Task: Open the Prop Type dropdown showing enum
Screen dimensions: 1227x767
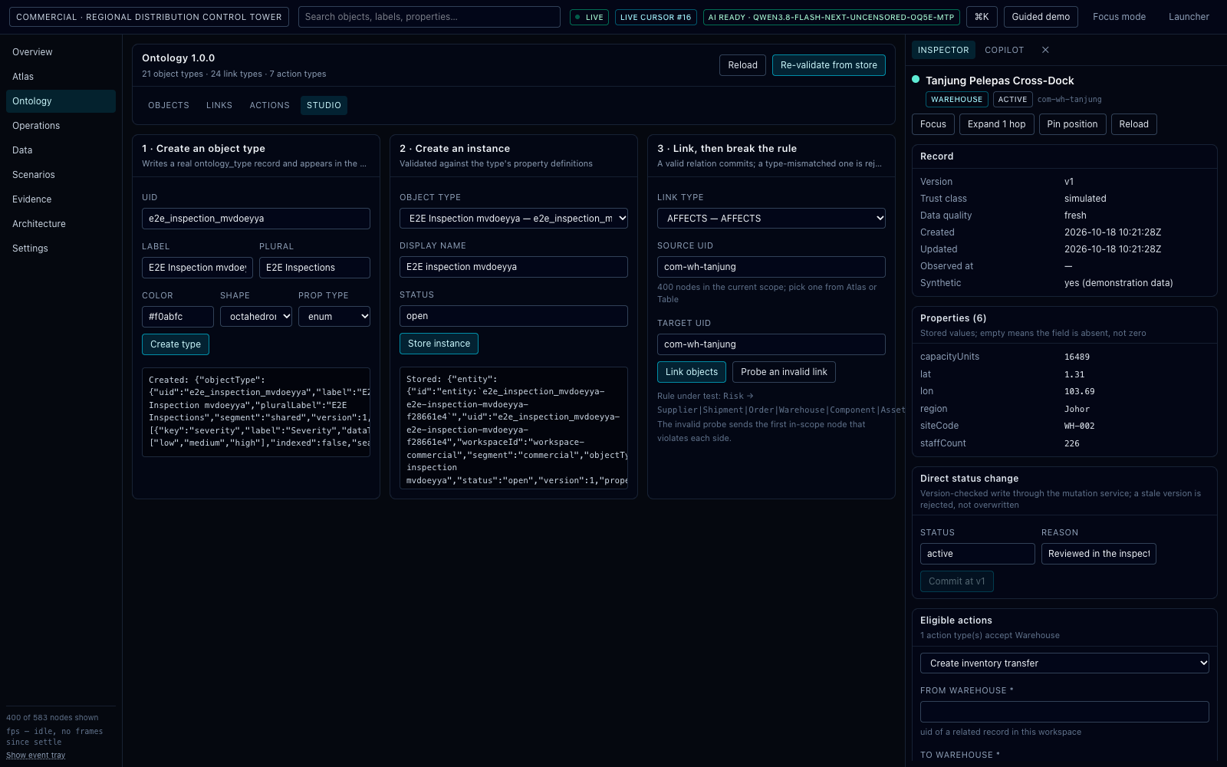Action: 334,317
